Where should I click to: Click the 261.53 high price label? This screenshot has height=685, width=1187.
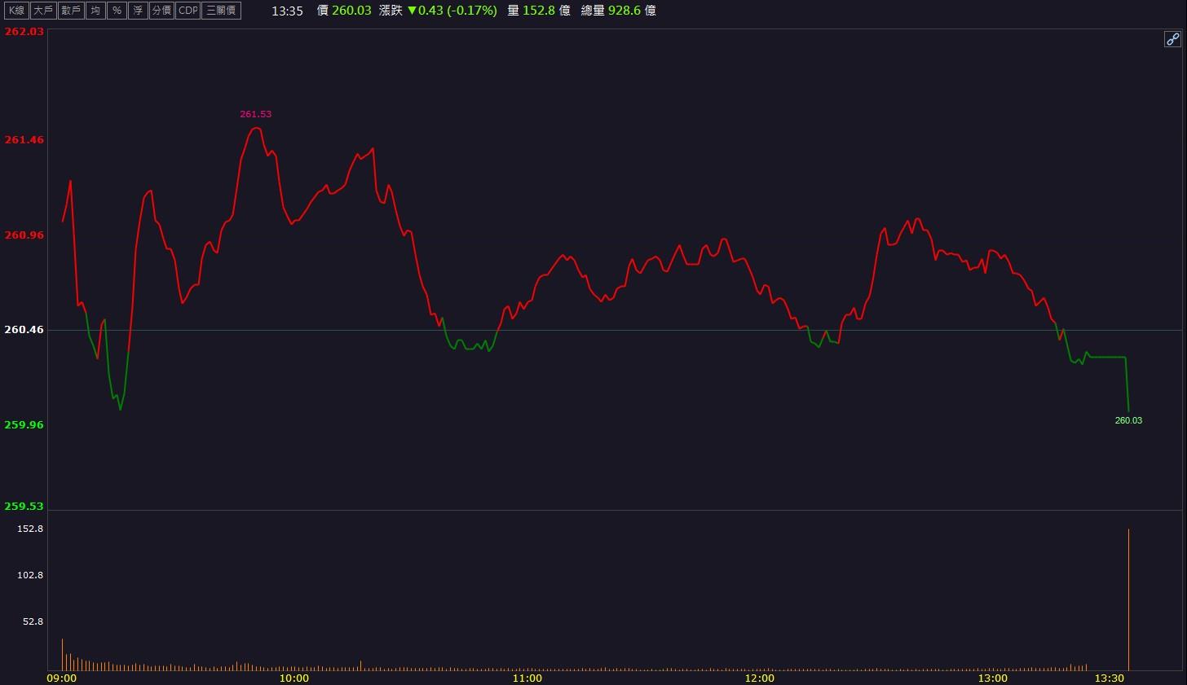[255, 114]
